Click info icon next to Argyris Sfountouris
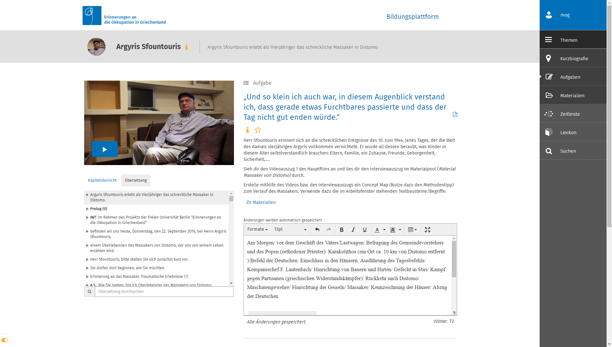Image resolution: width=612 pixels, height=347 pixels. tap(186, 47)
